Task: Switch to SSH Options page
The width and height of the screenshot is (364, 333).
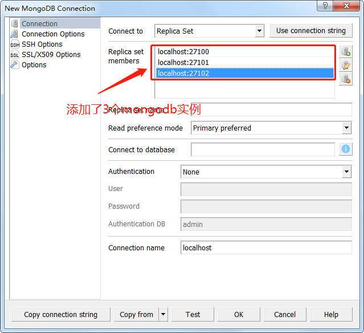Action: coord(42,44)
